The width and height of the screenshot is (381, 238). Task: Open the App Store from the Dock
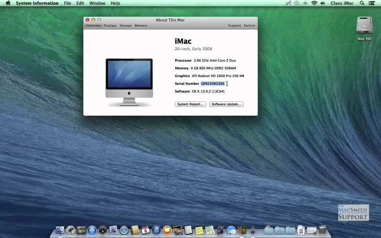coord(92,230)
